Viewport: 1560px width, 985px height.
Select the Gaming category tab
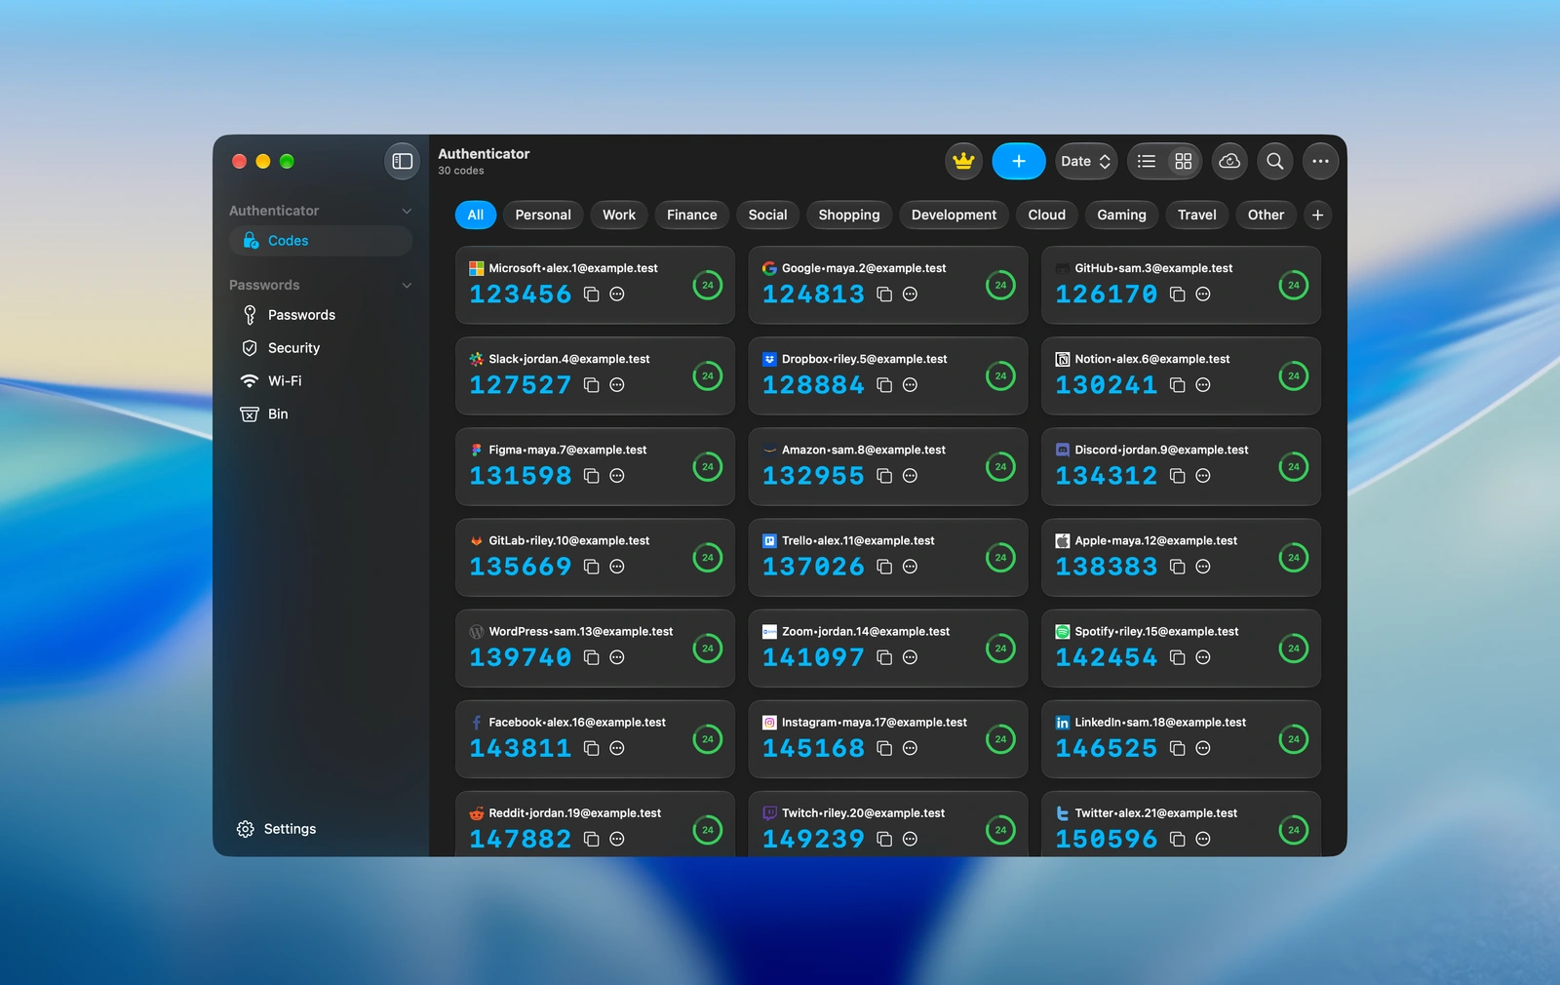pyautogui.click(x=1121, y=215)
